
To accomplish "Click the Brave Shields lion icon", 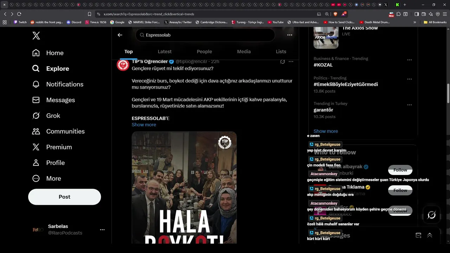I will point(335,14).
